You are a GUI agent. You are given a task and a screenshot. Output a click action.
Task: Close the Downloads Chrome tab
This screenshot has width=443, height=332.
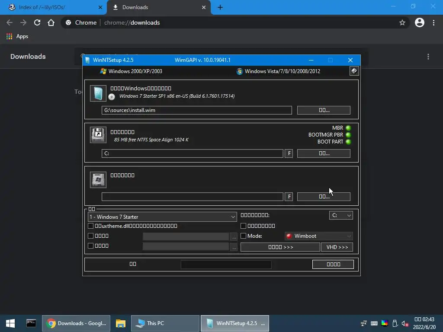(x=204, y=7)
